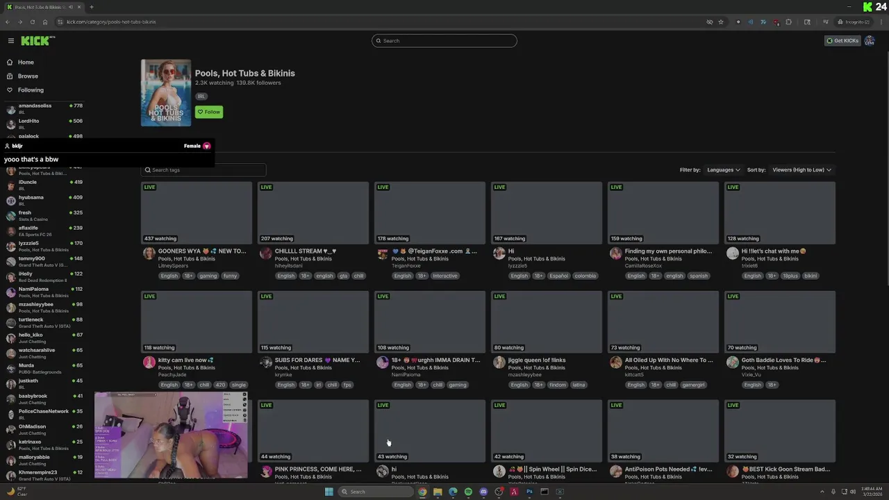Open the stream thumbnail with 437 watching

197,213
